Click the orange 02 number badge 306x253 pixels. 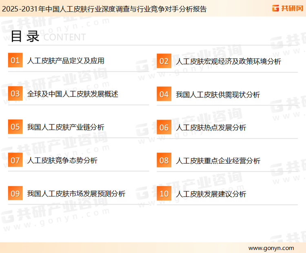164,61
